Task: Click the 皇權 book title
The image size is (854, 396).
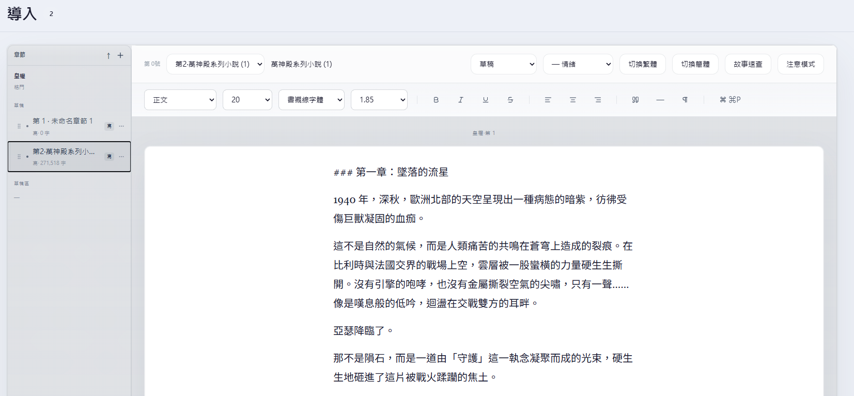Action: pyautogui.click(x=20, y=76)
